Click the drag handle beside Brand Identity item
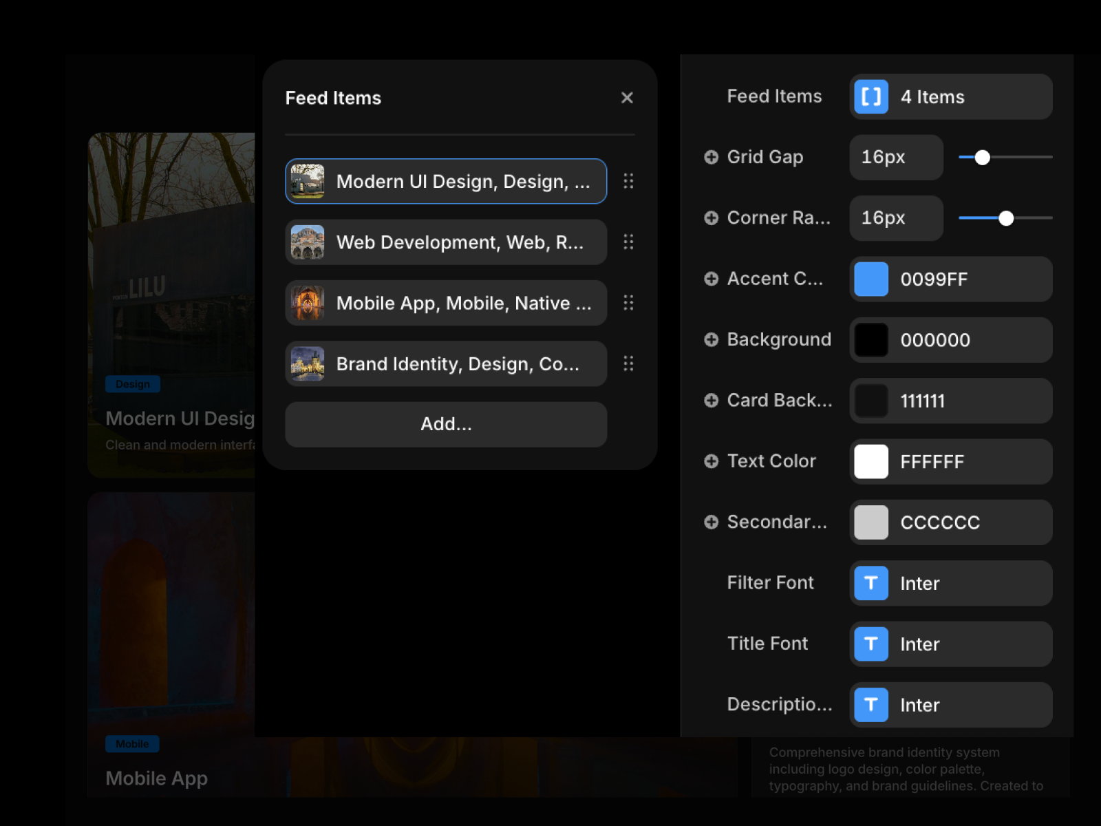The image size is (1101, 826). pos(628,363)
